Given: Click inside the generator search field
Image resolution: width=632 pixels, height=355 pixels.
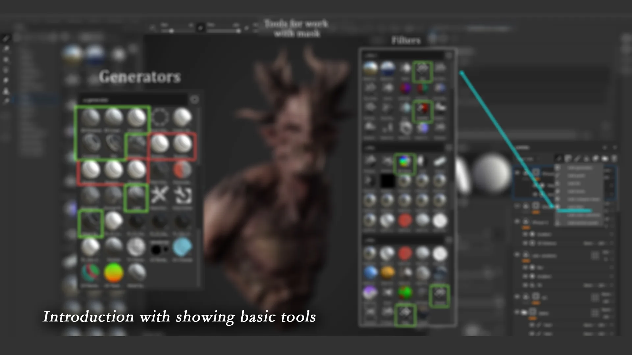Looking at the screenshot, I should coord(132,100).
